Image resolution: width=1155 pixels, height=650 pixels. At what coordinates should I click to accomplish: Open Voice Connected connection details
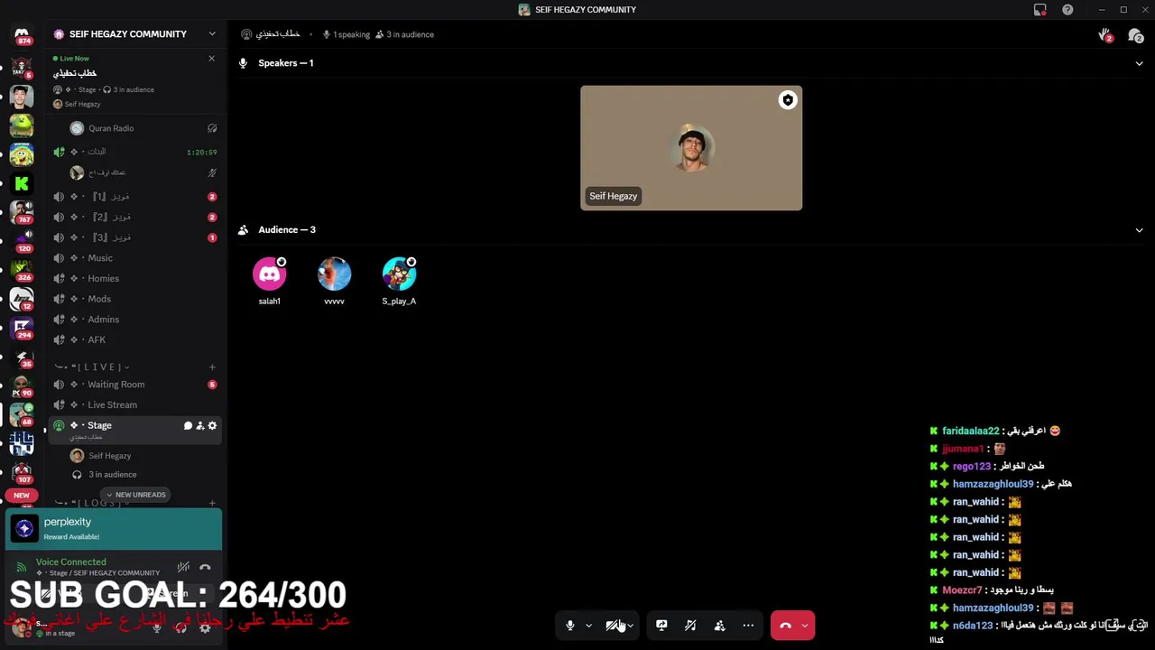pyautogui.click(x=70, y=562)
